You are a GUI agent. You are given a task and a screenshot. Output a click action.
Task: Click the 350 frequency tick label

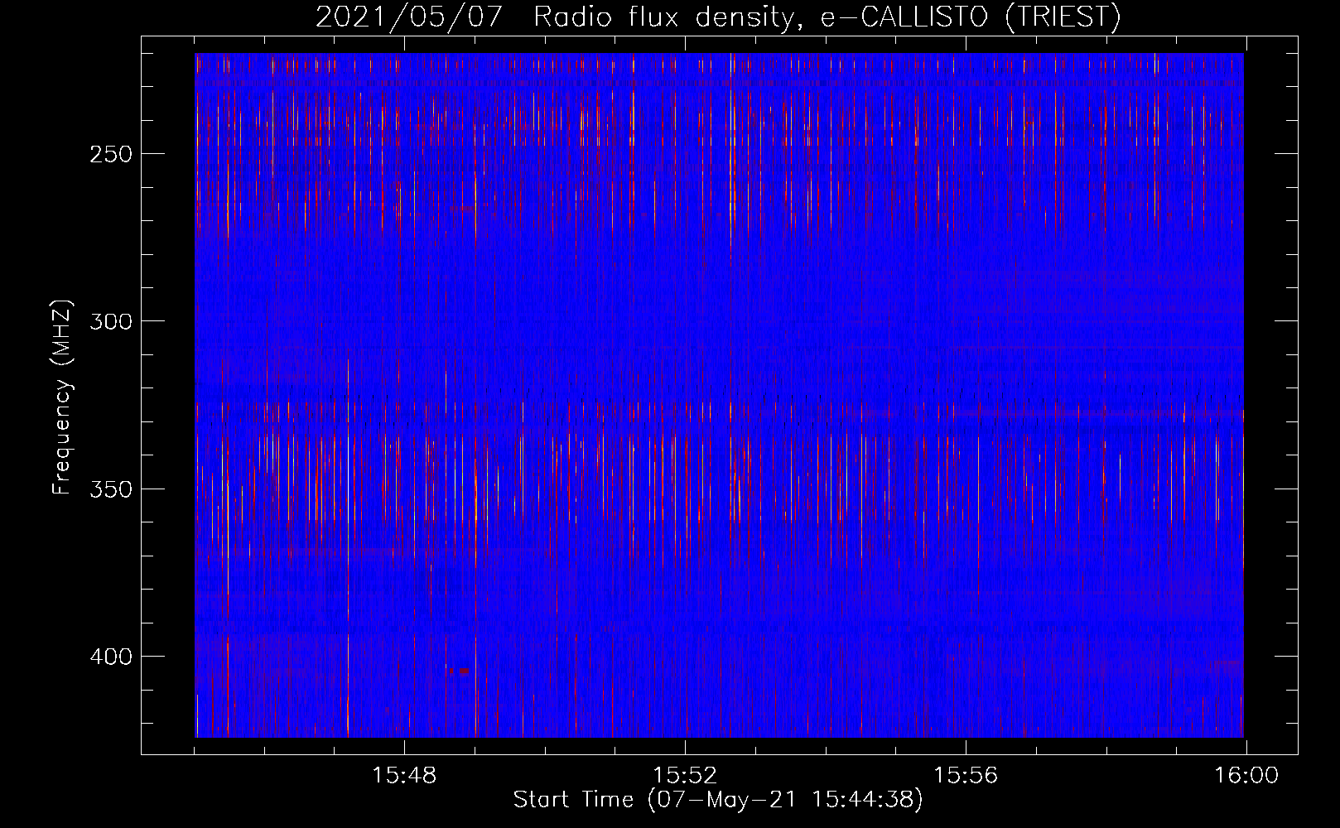pyautogui.click(x=110, y=489)
